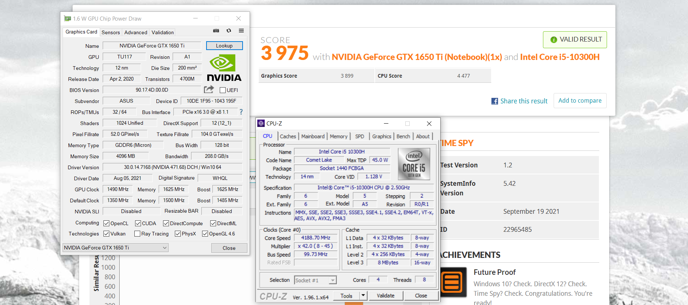
Task: Click the Bandwidth 208.0 GB/s field
Action: point(216,156)
